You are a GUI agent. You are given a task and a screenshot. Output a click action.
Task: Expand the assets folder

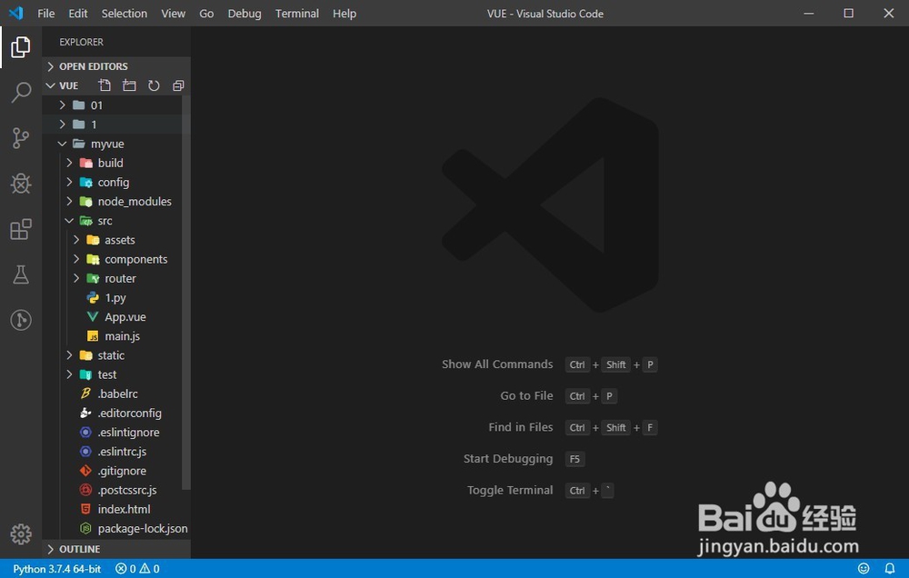(112, 239)
